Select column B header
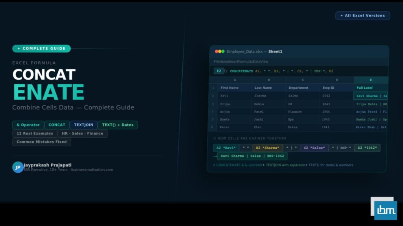 (x=268, y=80)
